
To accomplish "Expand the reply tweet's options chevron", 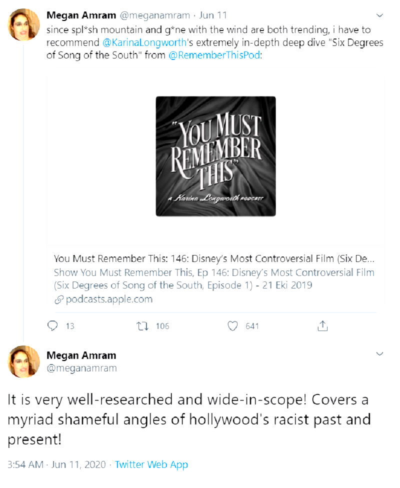I will click(x=379, y=354).
